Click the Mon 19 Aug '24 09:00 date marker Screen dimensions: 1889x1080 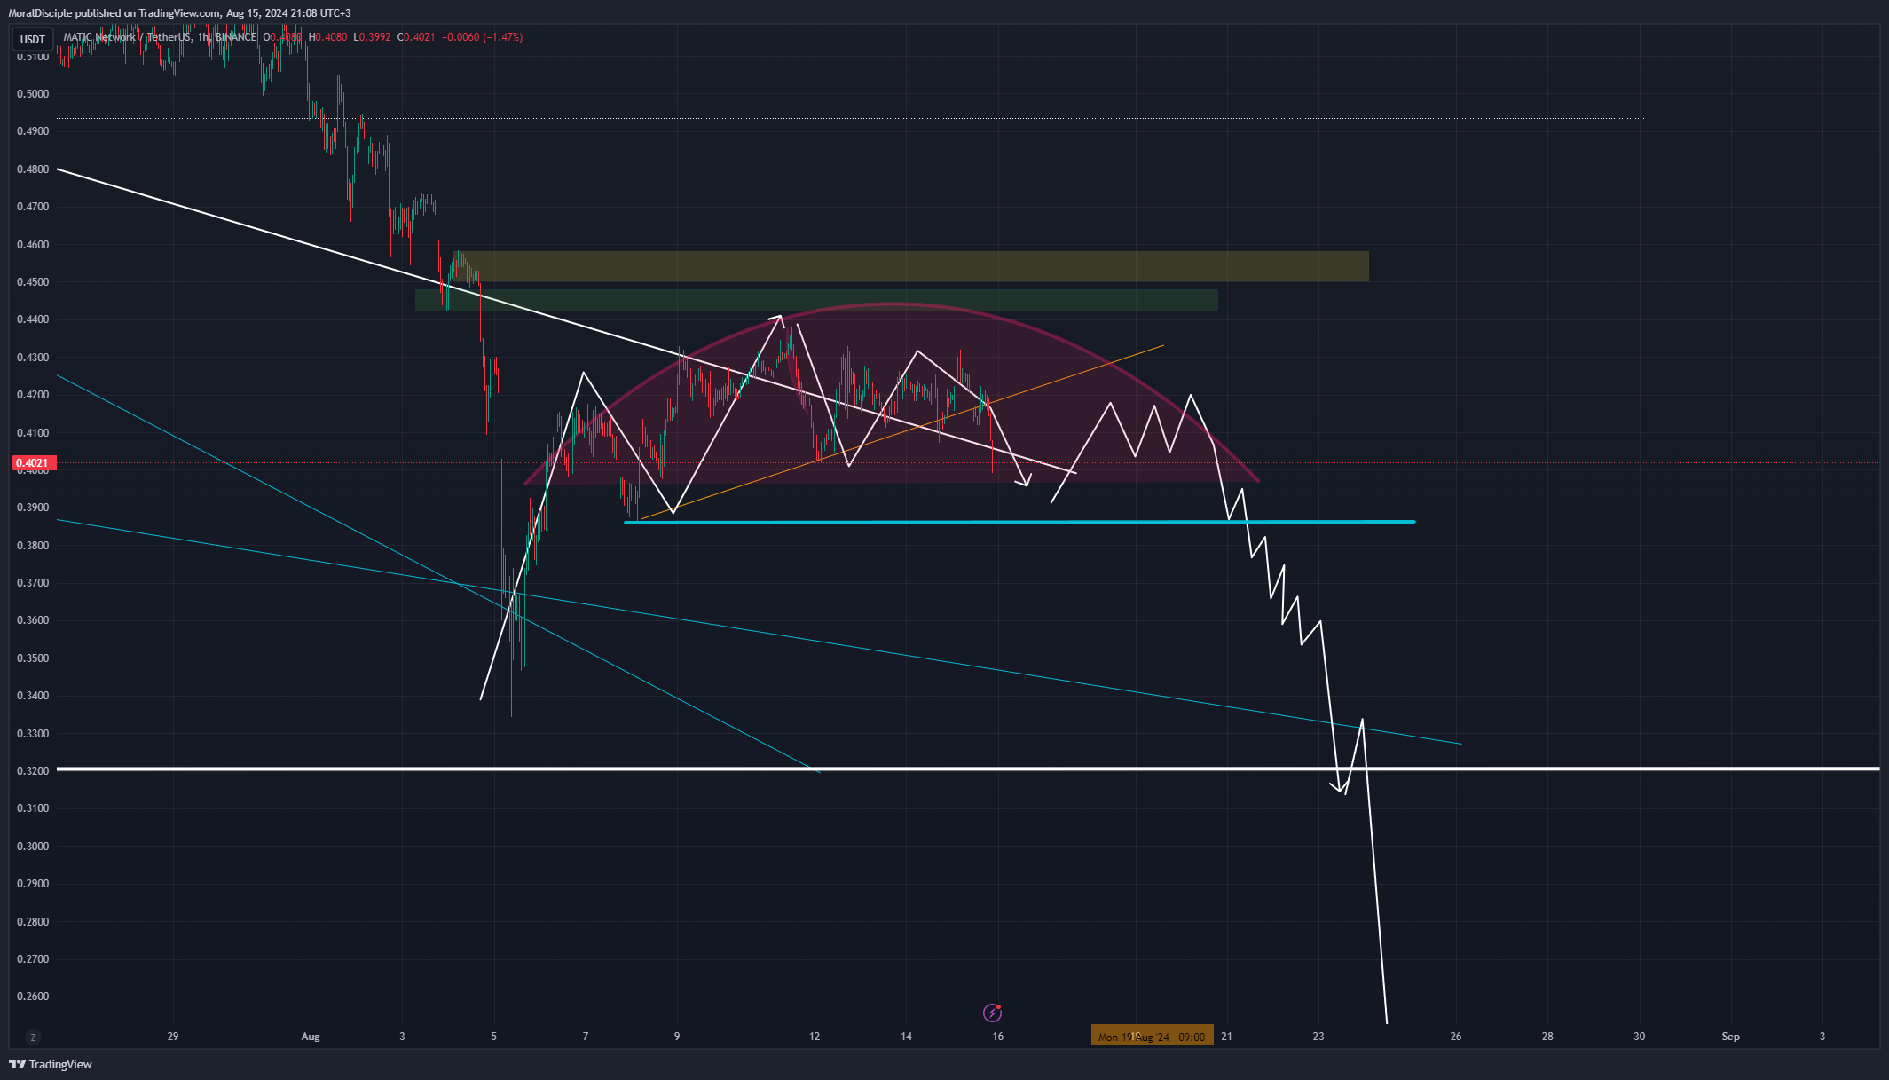point(1152,1037)
